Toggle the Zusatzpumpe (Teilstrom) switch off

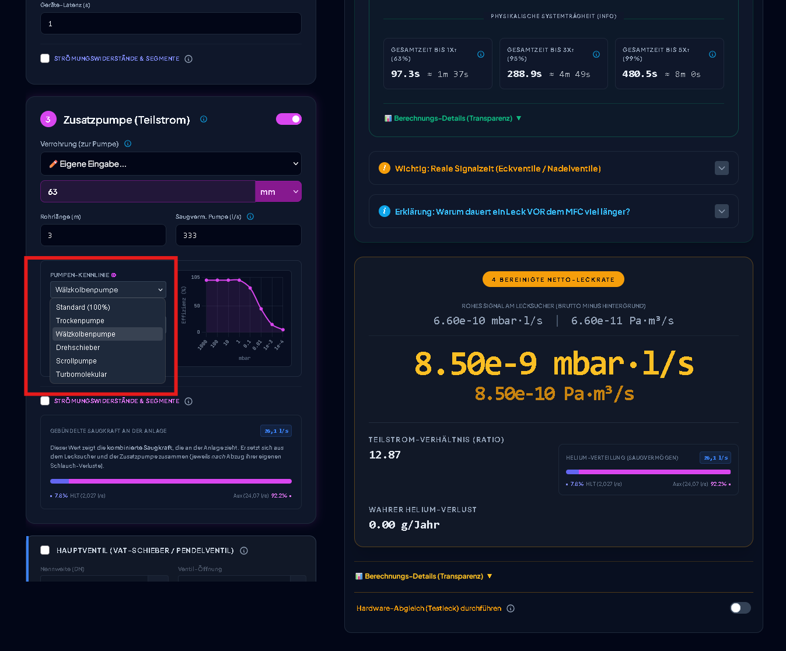(x=289, y=119)
